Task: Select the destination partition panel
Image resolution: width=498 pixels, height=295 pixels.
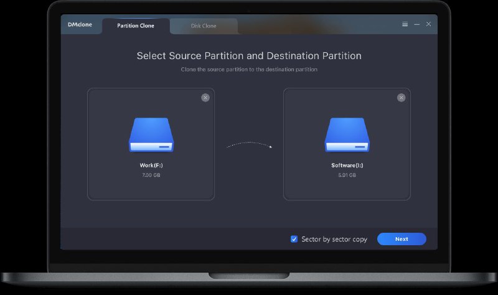Action: (347, 187)
